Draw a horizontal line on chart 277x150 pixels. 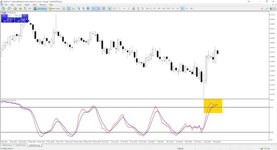[x=124, y=8]
